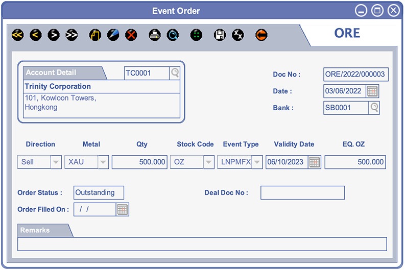
Task: Open calendar for Validity Date
Action: click(314, 162)
